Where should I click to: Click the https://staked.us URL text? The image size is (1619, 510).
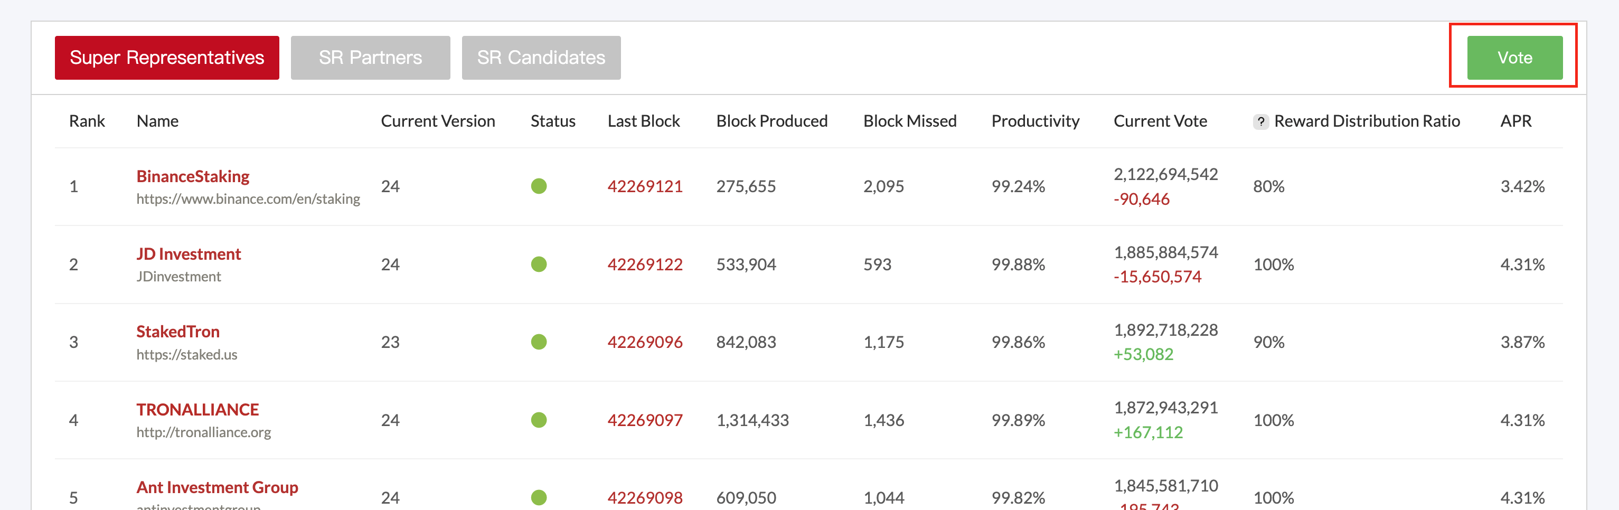[186, 355]
